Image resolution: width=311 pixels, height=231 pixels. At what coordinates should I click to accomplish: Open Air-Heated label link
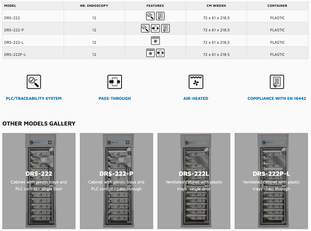tap(196, 98)
